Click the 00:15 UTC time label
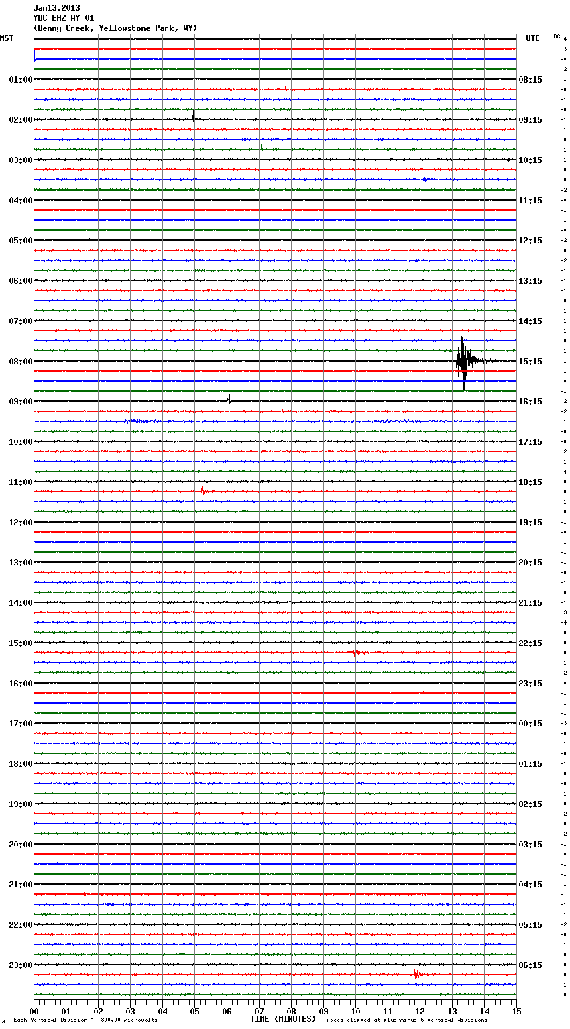Viewport: 570px width, 1029px height. (x=530, y=724)
